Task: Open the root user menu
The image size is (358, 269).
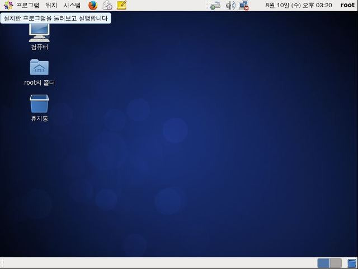Action: (347, 5)
